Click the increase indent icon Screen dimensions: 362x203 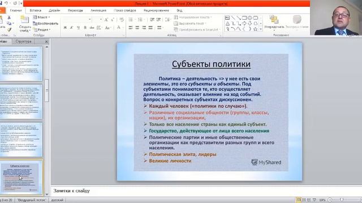tap(158, 20)
